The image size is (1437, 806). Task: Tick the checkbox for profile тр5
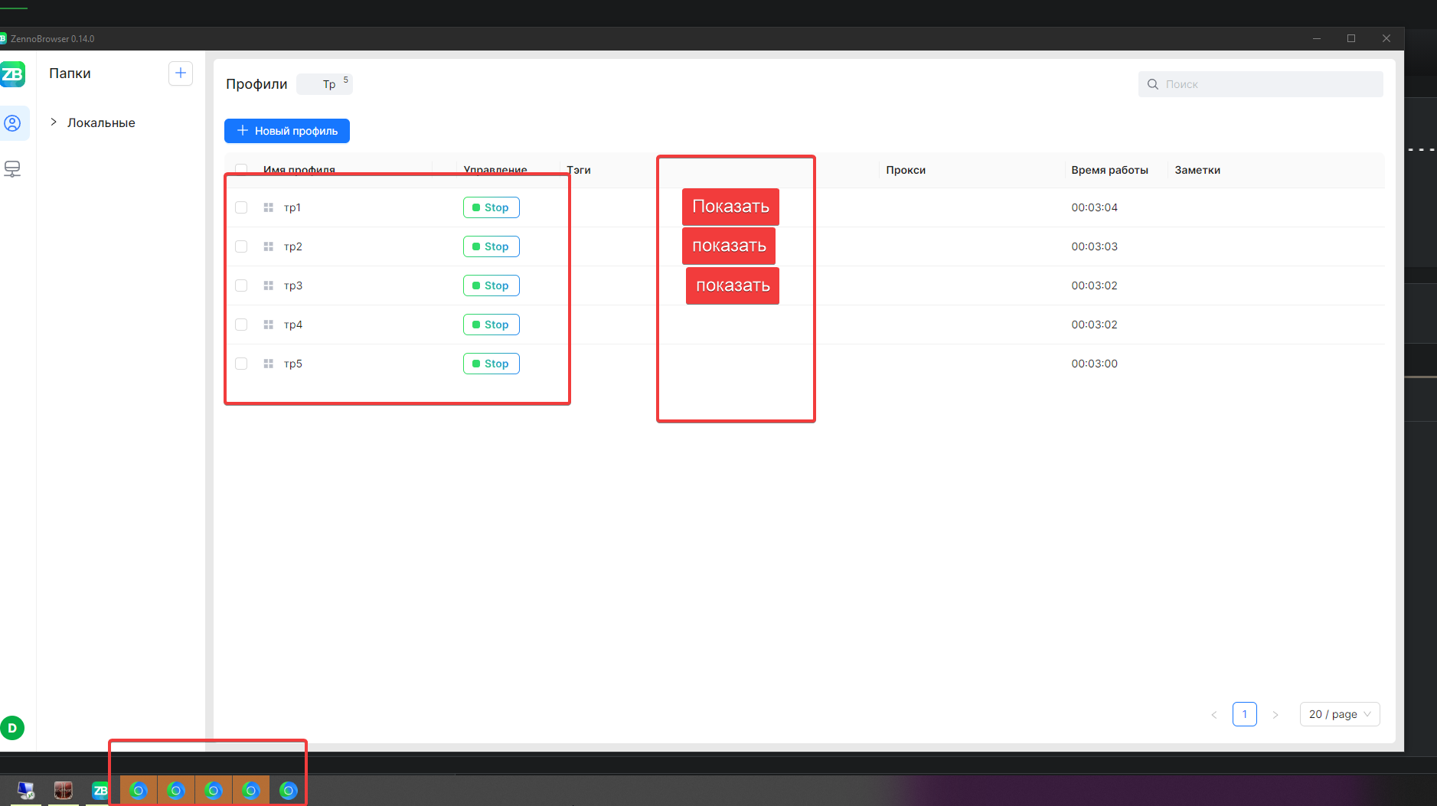click(x=241, y=364)
